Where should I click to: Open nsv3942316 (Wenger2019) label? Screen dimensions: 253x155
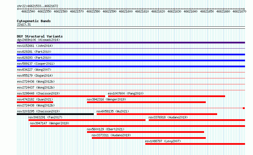pos(106,99)
